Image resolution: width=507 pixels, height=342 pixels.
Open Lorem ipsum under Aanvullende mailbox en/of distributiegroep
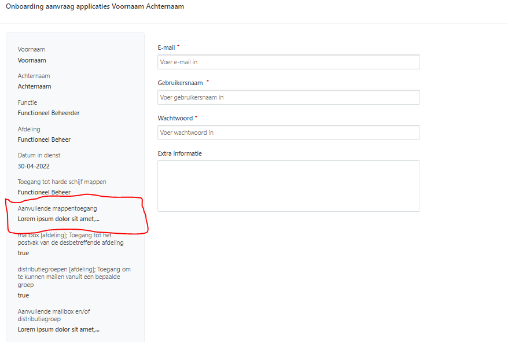tap(58, 329)
